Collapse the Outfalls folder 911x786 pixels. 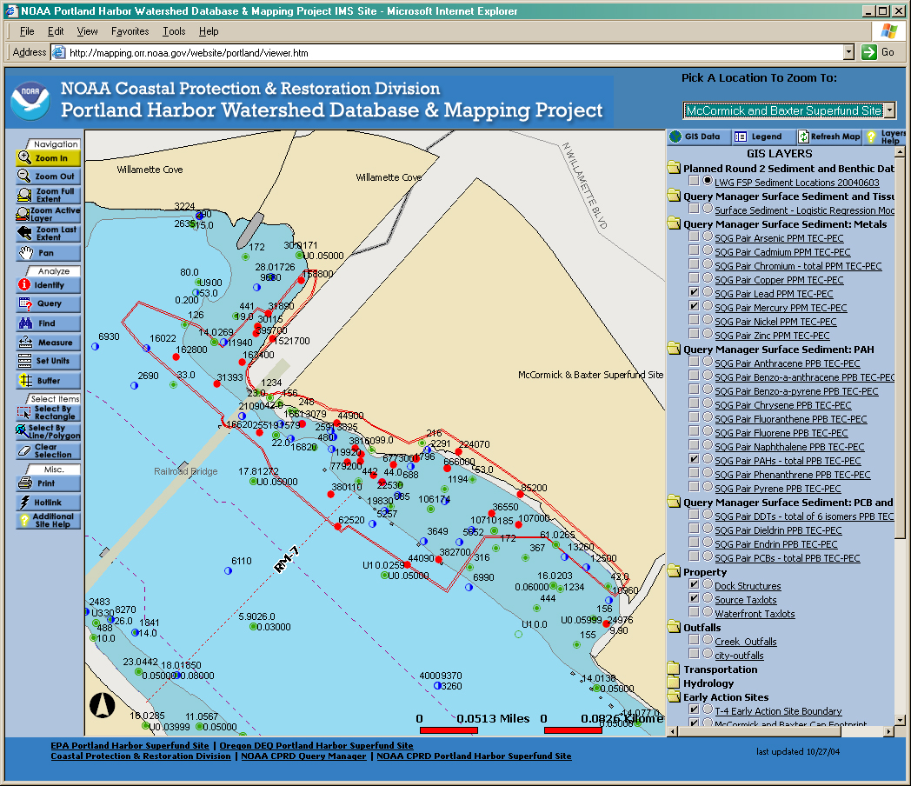pos(674,627)
